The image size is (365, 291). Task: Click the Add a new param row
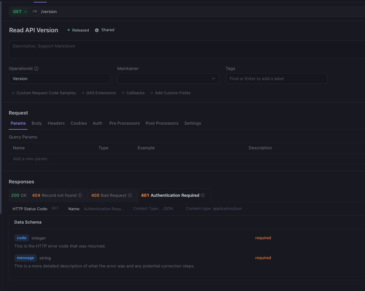point(30,159)
